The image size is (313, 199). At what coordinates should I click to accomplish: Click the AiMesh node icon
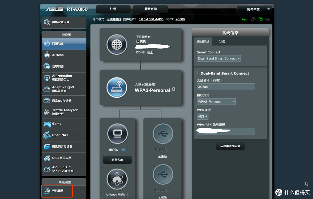point(117,179)
